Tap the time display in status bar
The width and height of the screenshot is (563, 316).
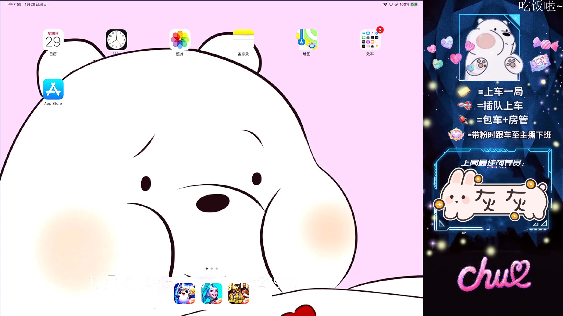click(x=13, y=4)
